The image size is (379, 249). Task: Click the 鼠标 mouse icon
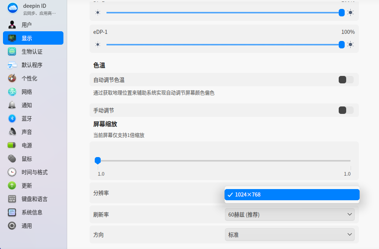[x=12, y=159]
